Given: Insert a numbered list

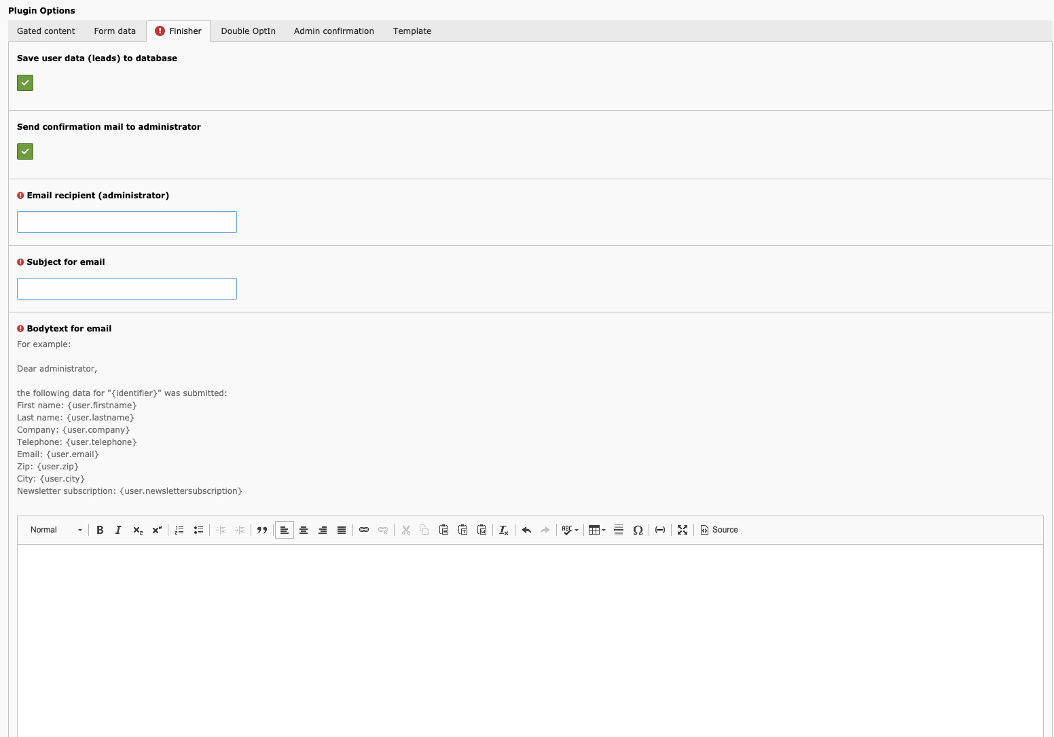Looking at the screenshot, I should click(x=179, y=530).
